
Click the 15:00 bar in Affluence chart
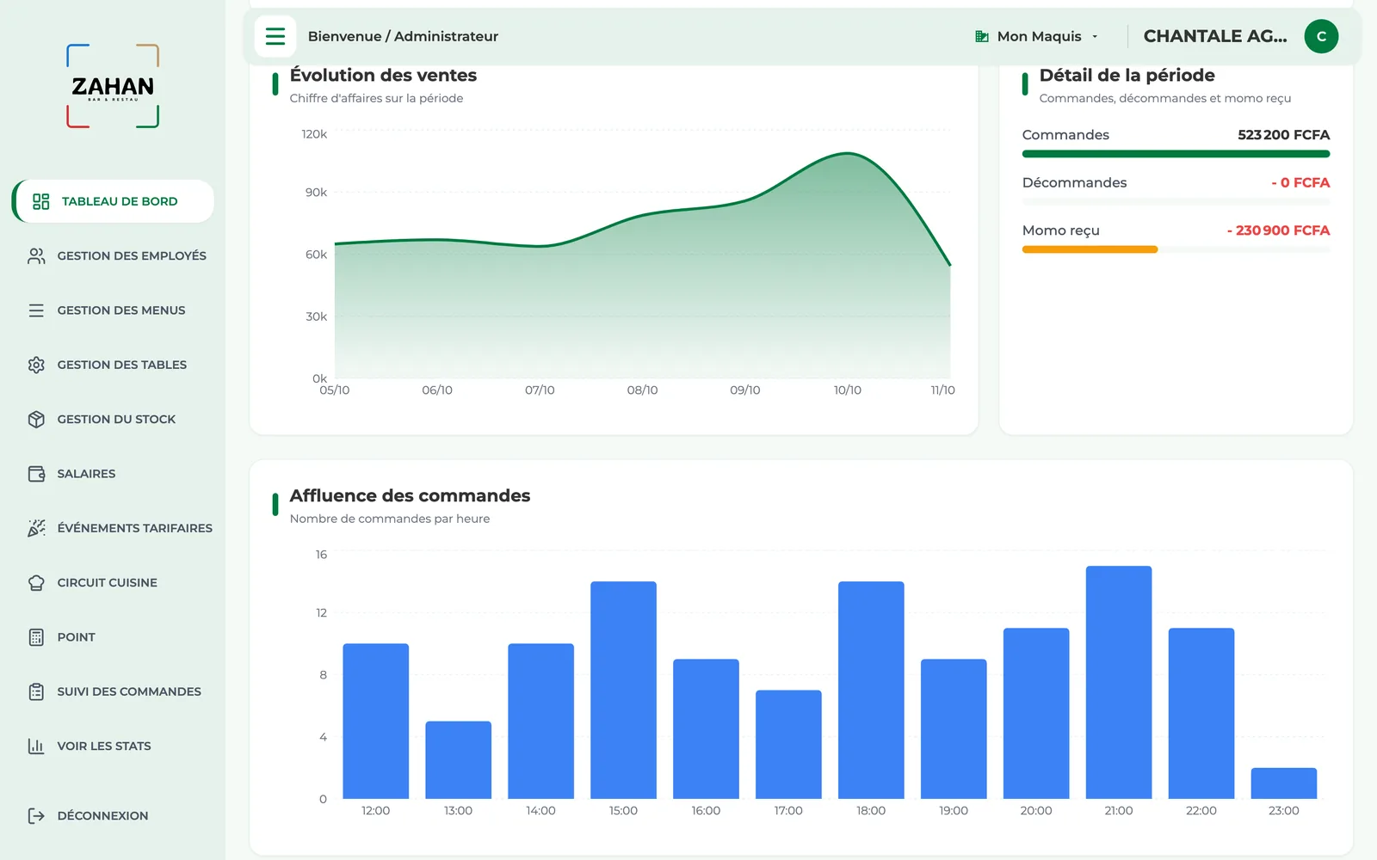(623, 690)
